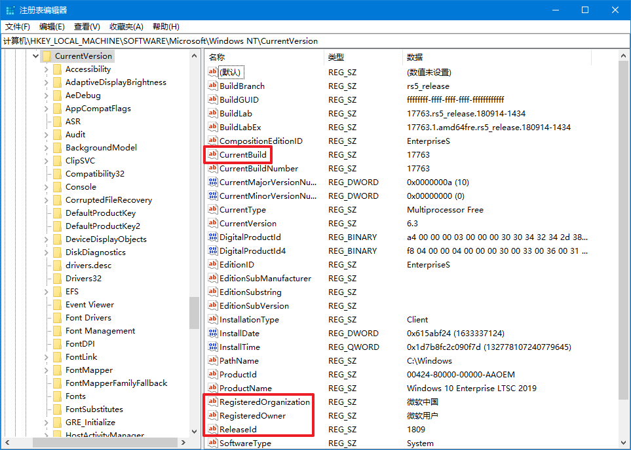Click the CurrentMinorVersionNumber DWORD icon
The width and height of the screenshot is (631, 450).
pos(212,196)
